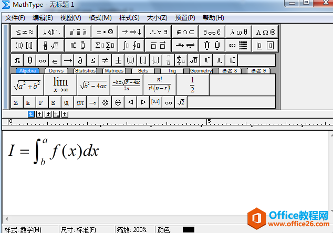Insert the right arrow symbol
Viewport: 333px width, 233px height.
click(x=68, y=60)
